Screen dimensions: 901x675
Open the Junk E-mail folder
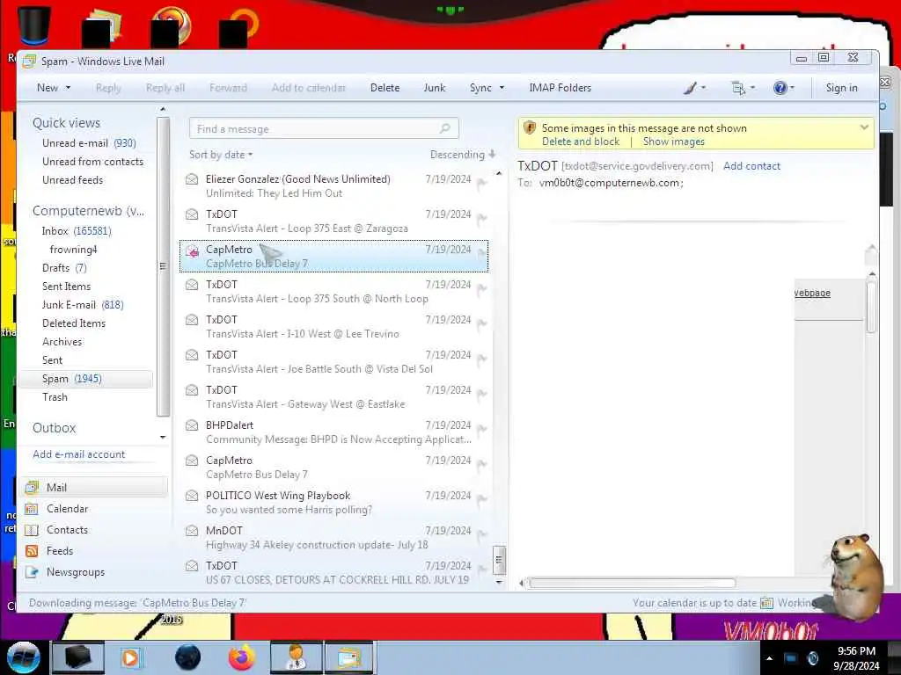pos(83,305)
